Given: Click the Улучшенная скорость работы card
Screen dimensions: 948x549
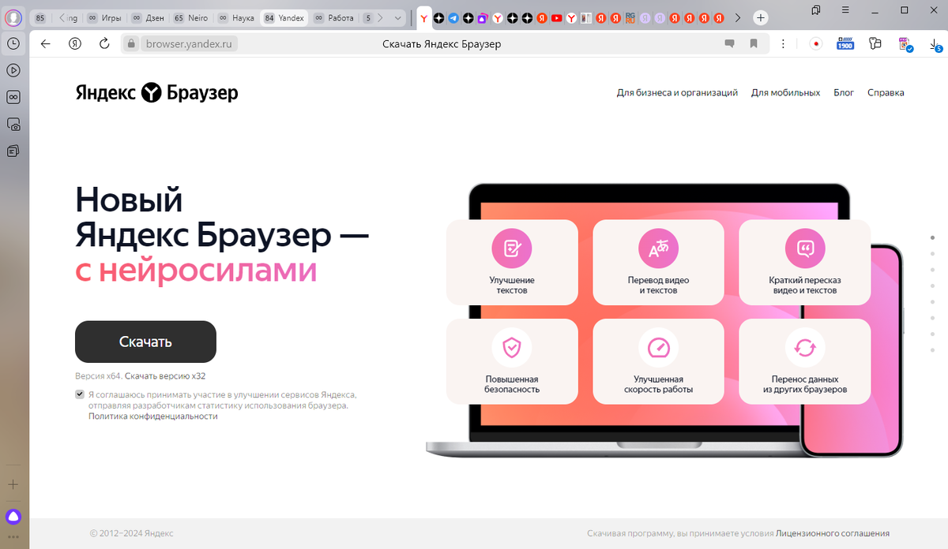Looking at the screenshot, I should point(658,361).
